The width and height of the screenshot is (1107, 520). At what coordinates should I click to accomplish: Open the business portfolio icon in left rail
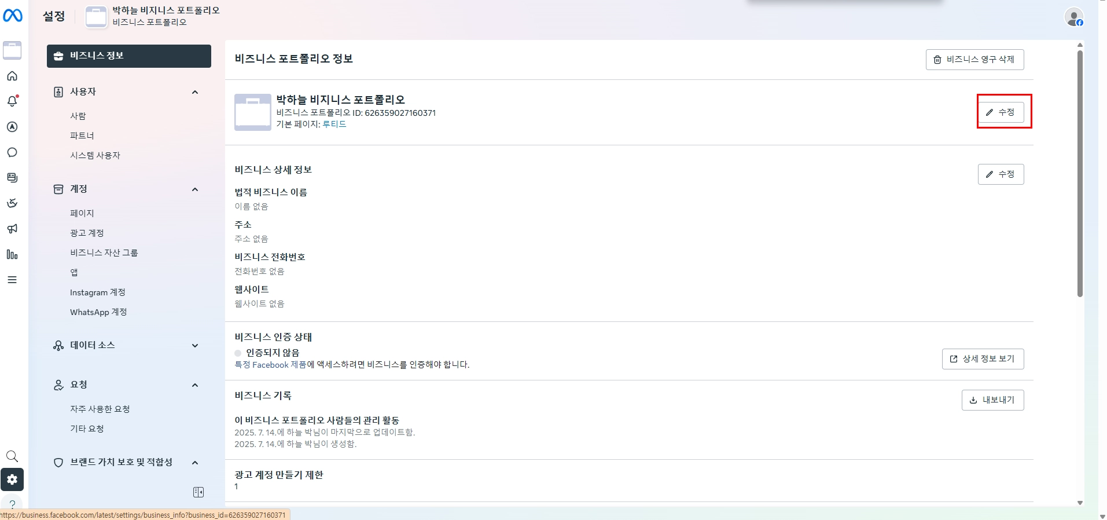(x=12, y=50)
